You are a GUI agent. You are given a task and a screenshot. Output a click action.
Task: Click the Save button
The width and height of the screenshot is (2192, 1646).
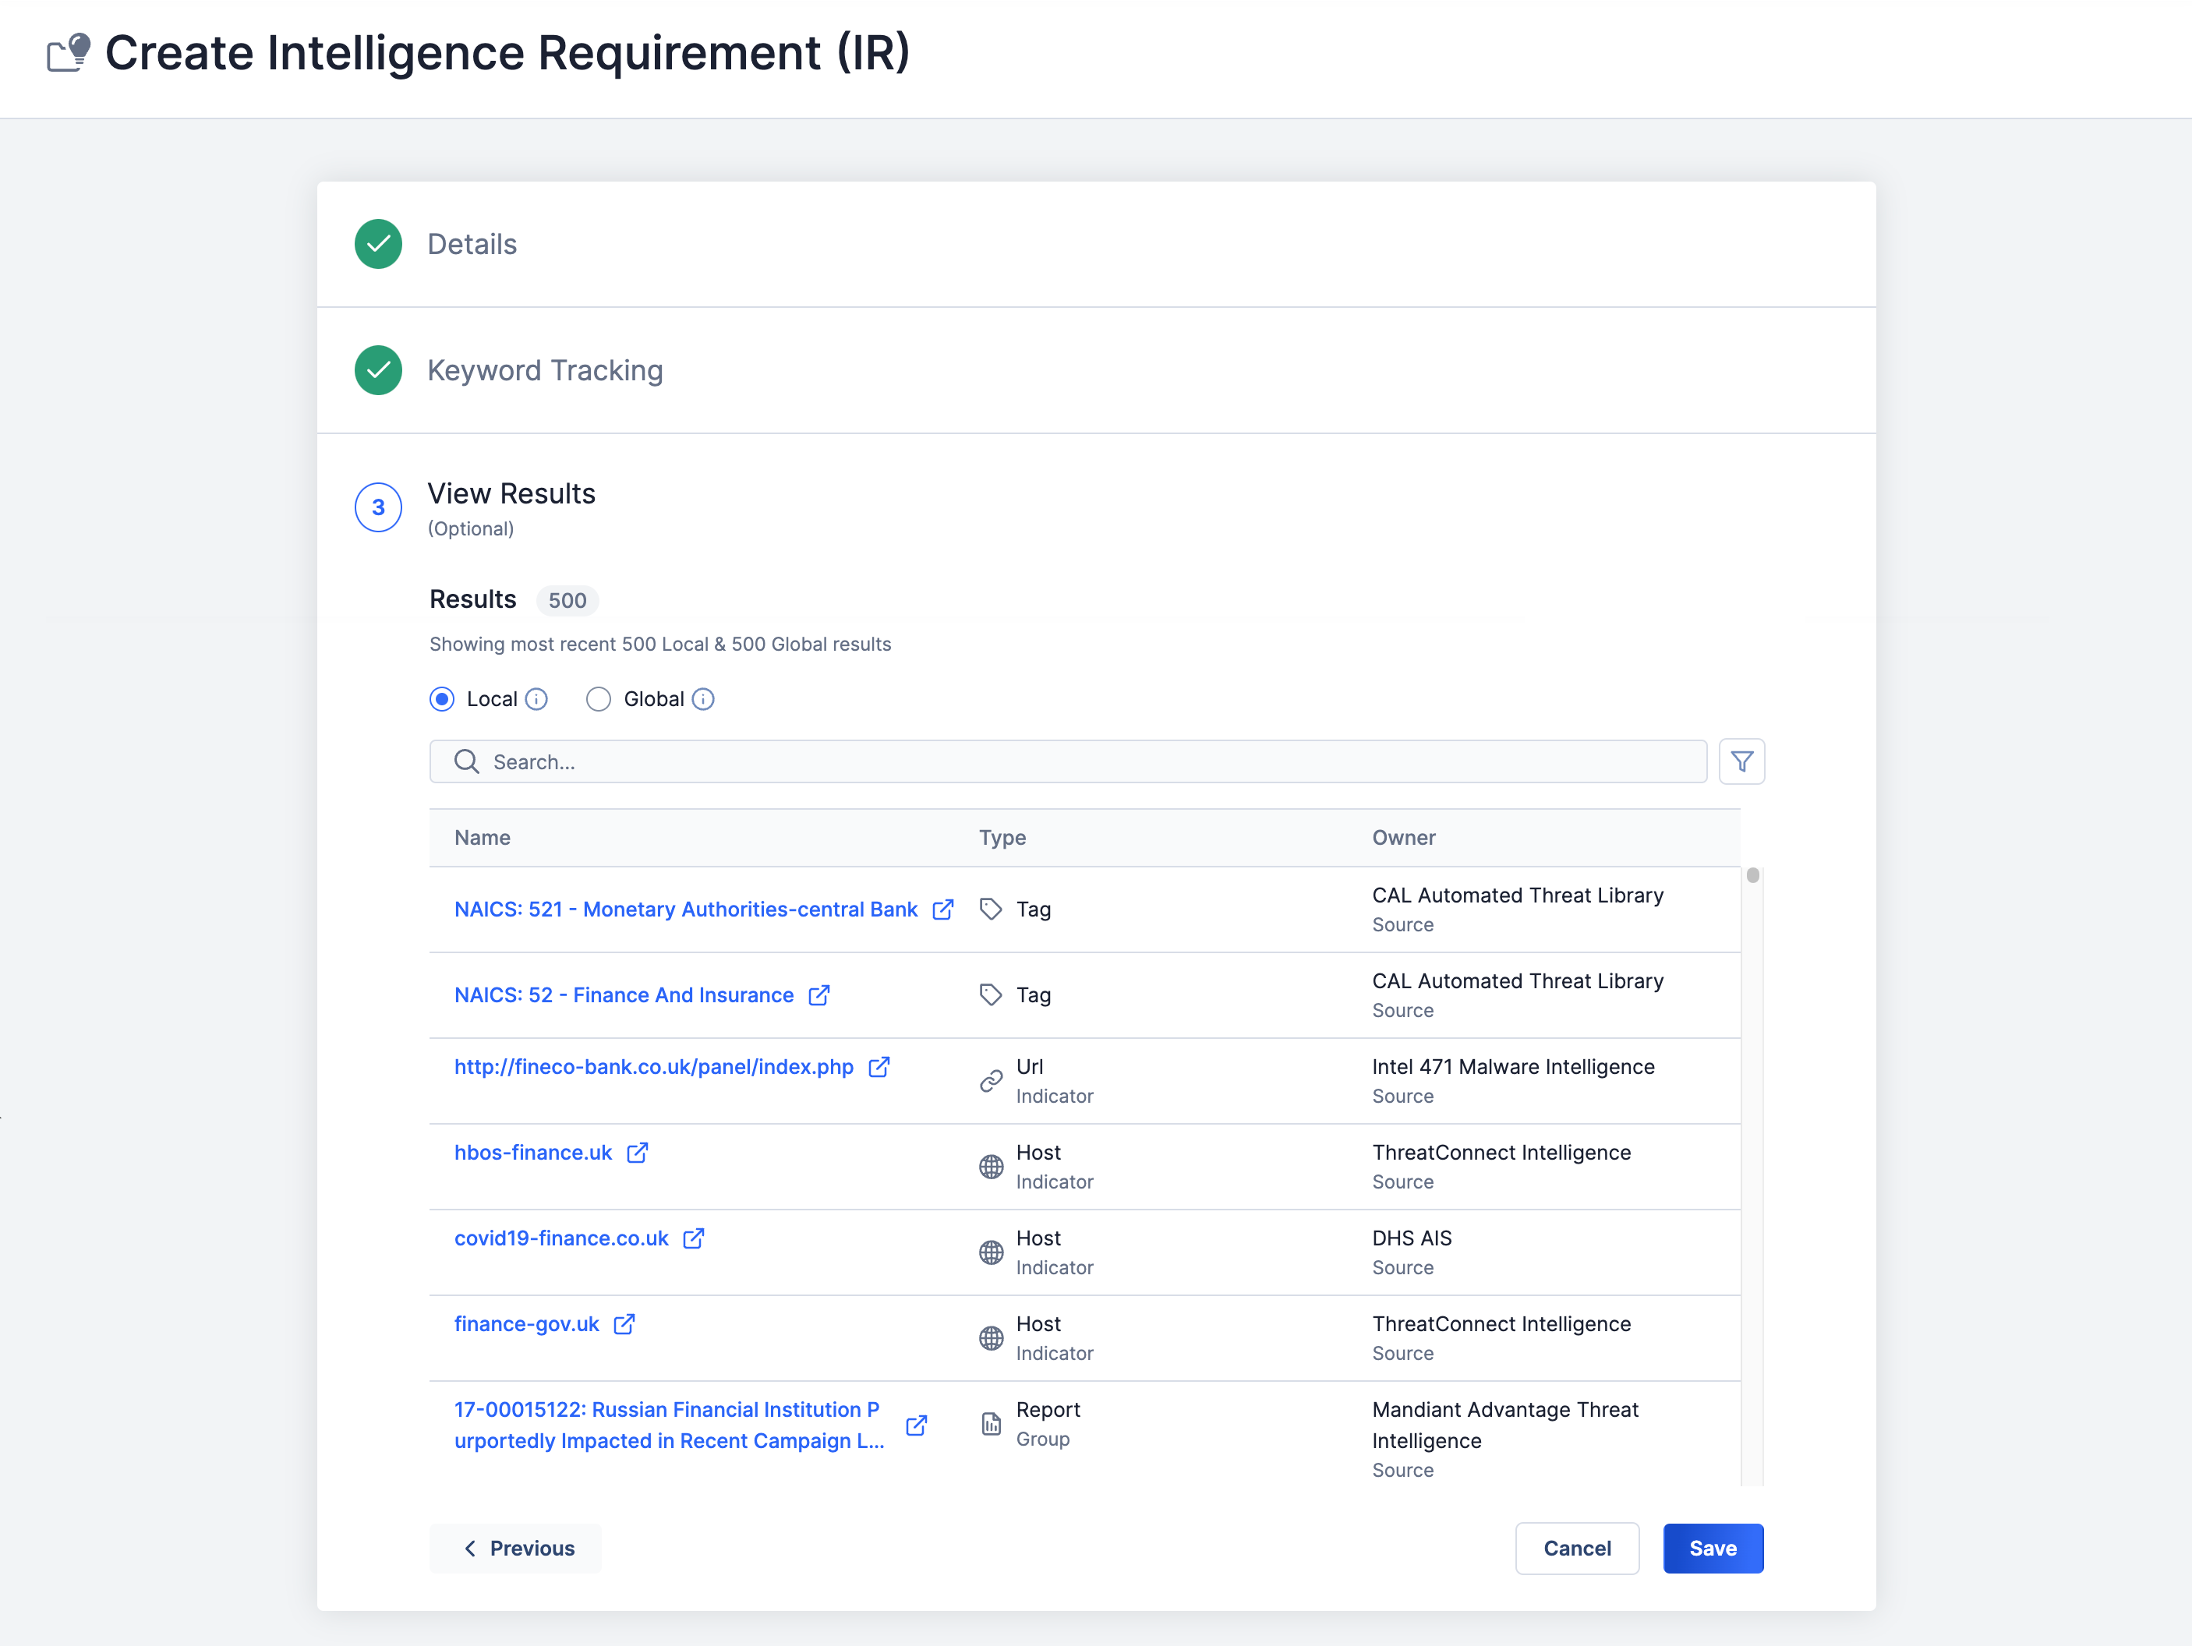pos(1713,1548)
